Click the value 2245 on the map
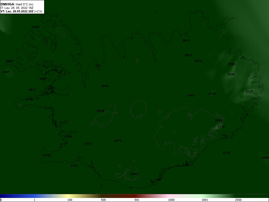Screen dimensions: 269x202 [x=231, y=74]
